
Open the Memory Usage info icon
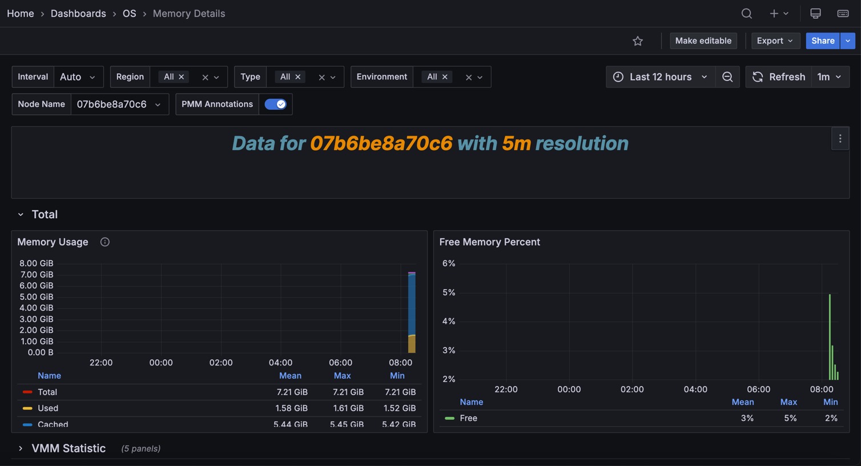105,242
